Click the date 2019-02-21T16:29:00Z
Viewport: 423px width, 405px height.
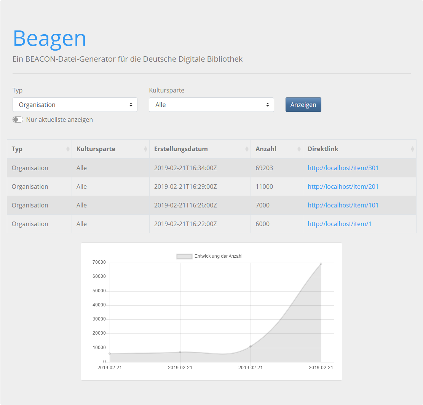point(185,186)
